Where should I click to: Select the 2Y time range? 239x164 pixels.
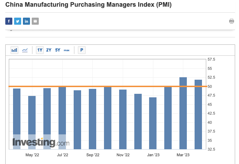click(x=49, y=50)
